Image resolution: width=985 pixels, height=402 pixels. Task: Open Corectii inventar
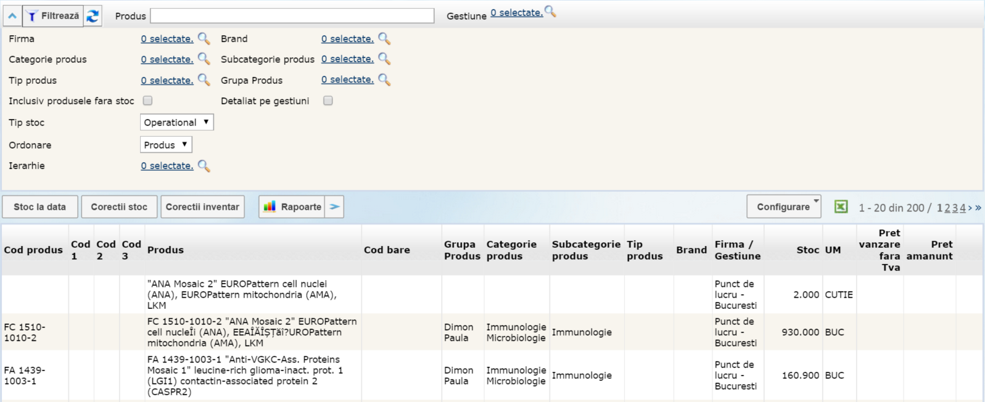pyautogui.click(x=202, y=207)
